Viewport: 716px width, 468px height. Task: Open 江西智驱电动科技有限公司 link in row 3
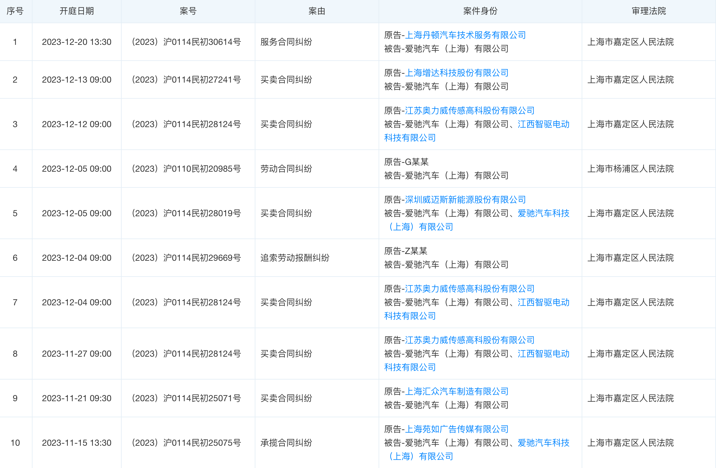(477, 131)
